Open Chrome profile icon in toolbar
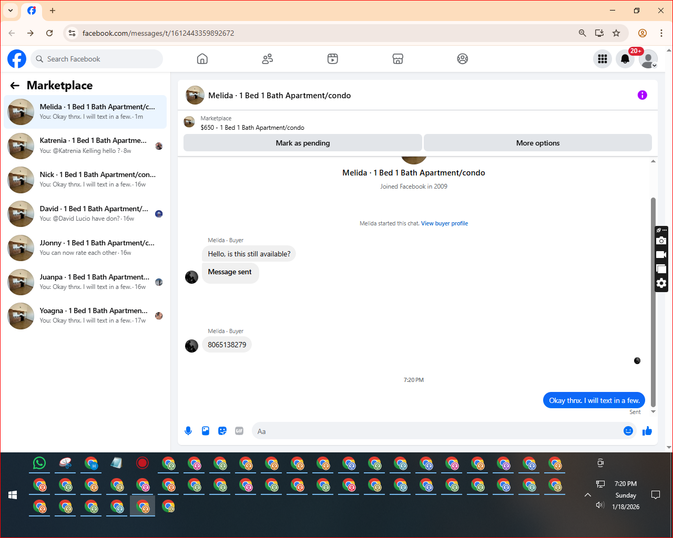 click(x=643, y=33)
